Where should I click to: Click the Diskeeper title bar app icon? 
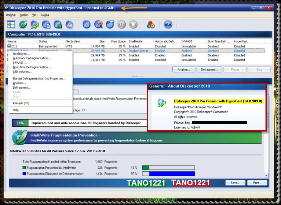(x=7, y=8)
